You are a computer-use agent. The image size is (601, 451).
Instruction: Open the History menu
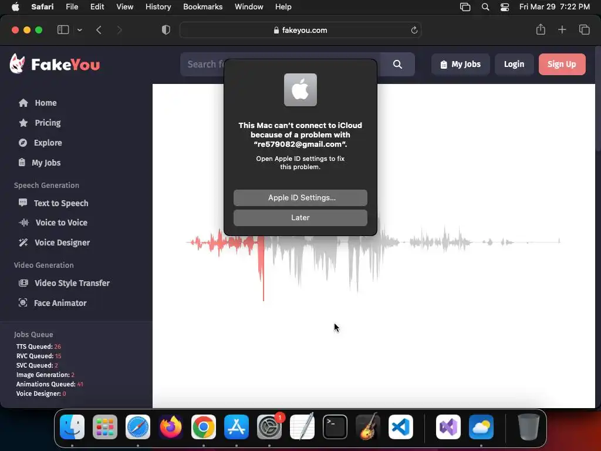158,6
